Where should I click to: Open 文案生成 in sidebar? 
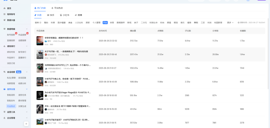pyautogui.click(x=22, y=106)
